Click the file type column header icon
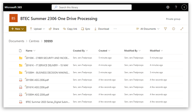Screen dimensions: 193x112 click(x=21, y=51)
